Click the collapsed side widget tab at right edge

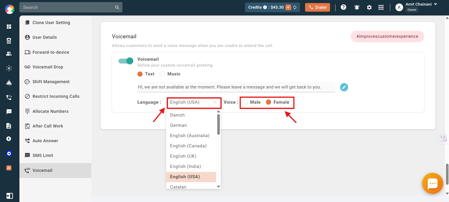pos(443,137)
